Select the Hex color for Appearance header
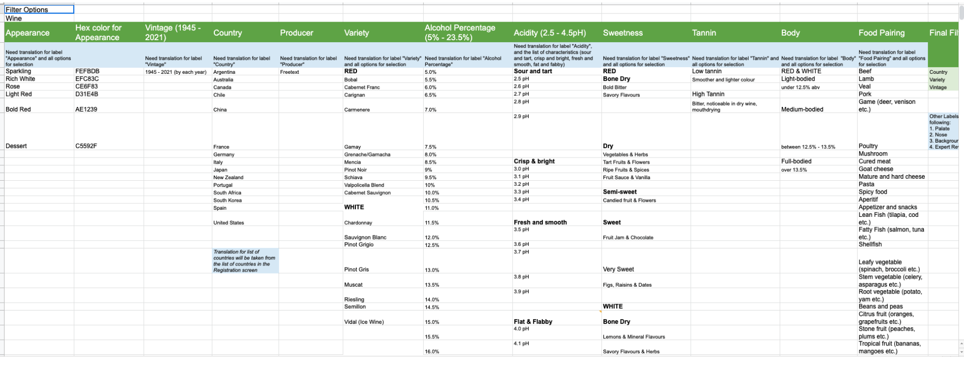Screen dimensions: 964x384 tap(98, 33)
